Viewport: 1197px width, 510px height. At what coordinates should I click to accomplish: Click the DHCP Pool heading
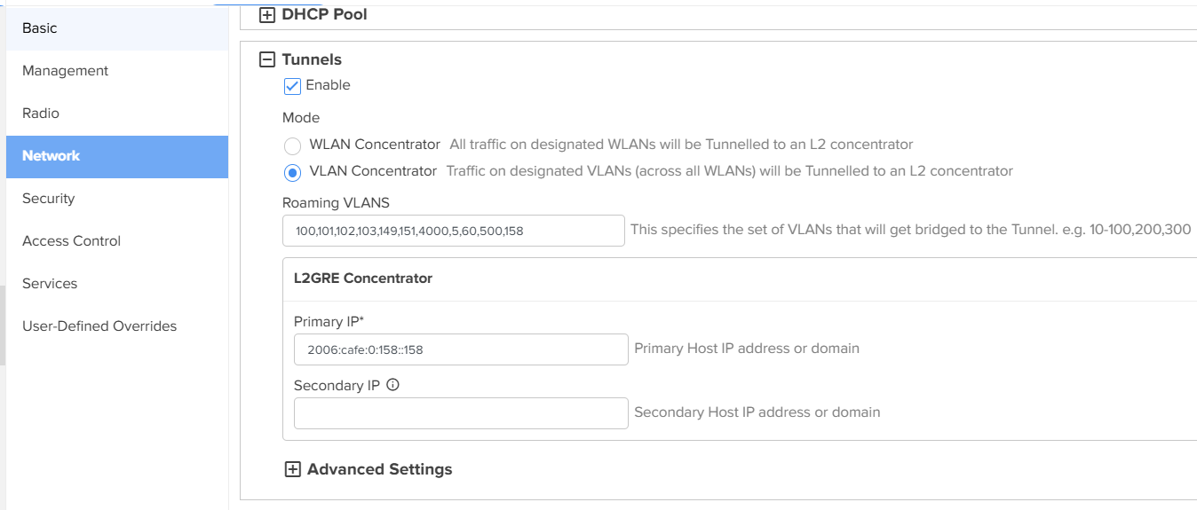coord(324,15)
